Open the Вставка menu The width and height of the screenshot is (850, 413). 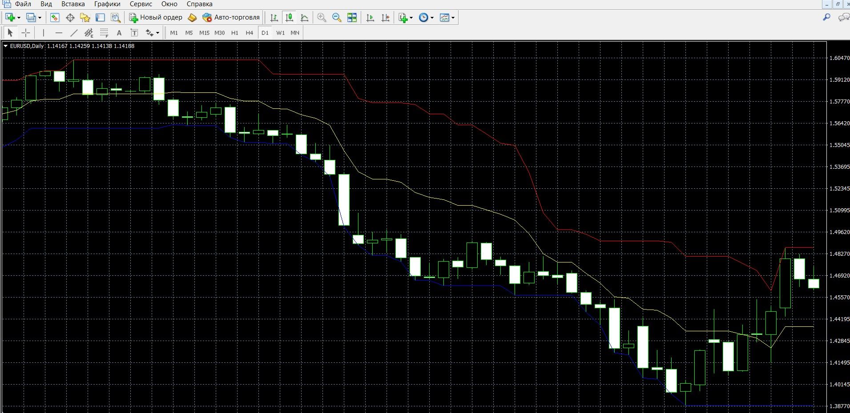(x=73, y=4)
